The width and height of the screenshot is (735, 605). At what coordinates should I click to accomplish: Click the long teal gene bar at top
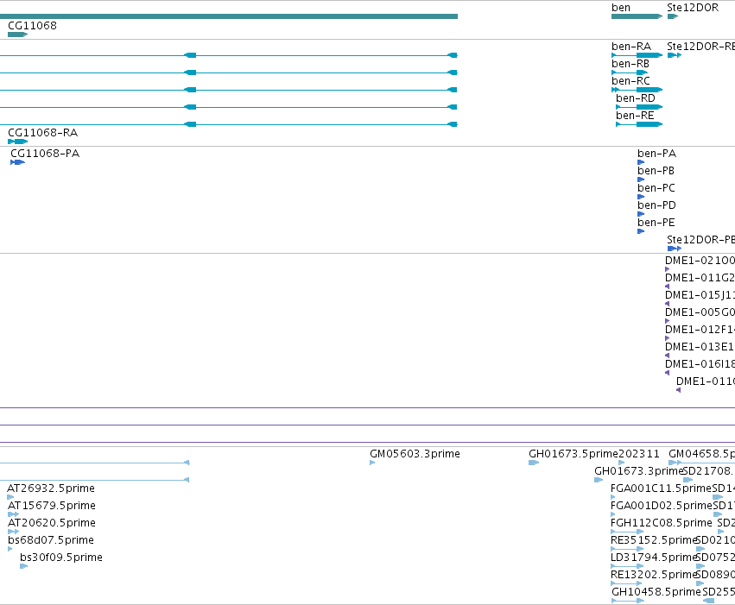[x=229, y=16]
